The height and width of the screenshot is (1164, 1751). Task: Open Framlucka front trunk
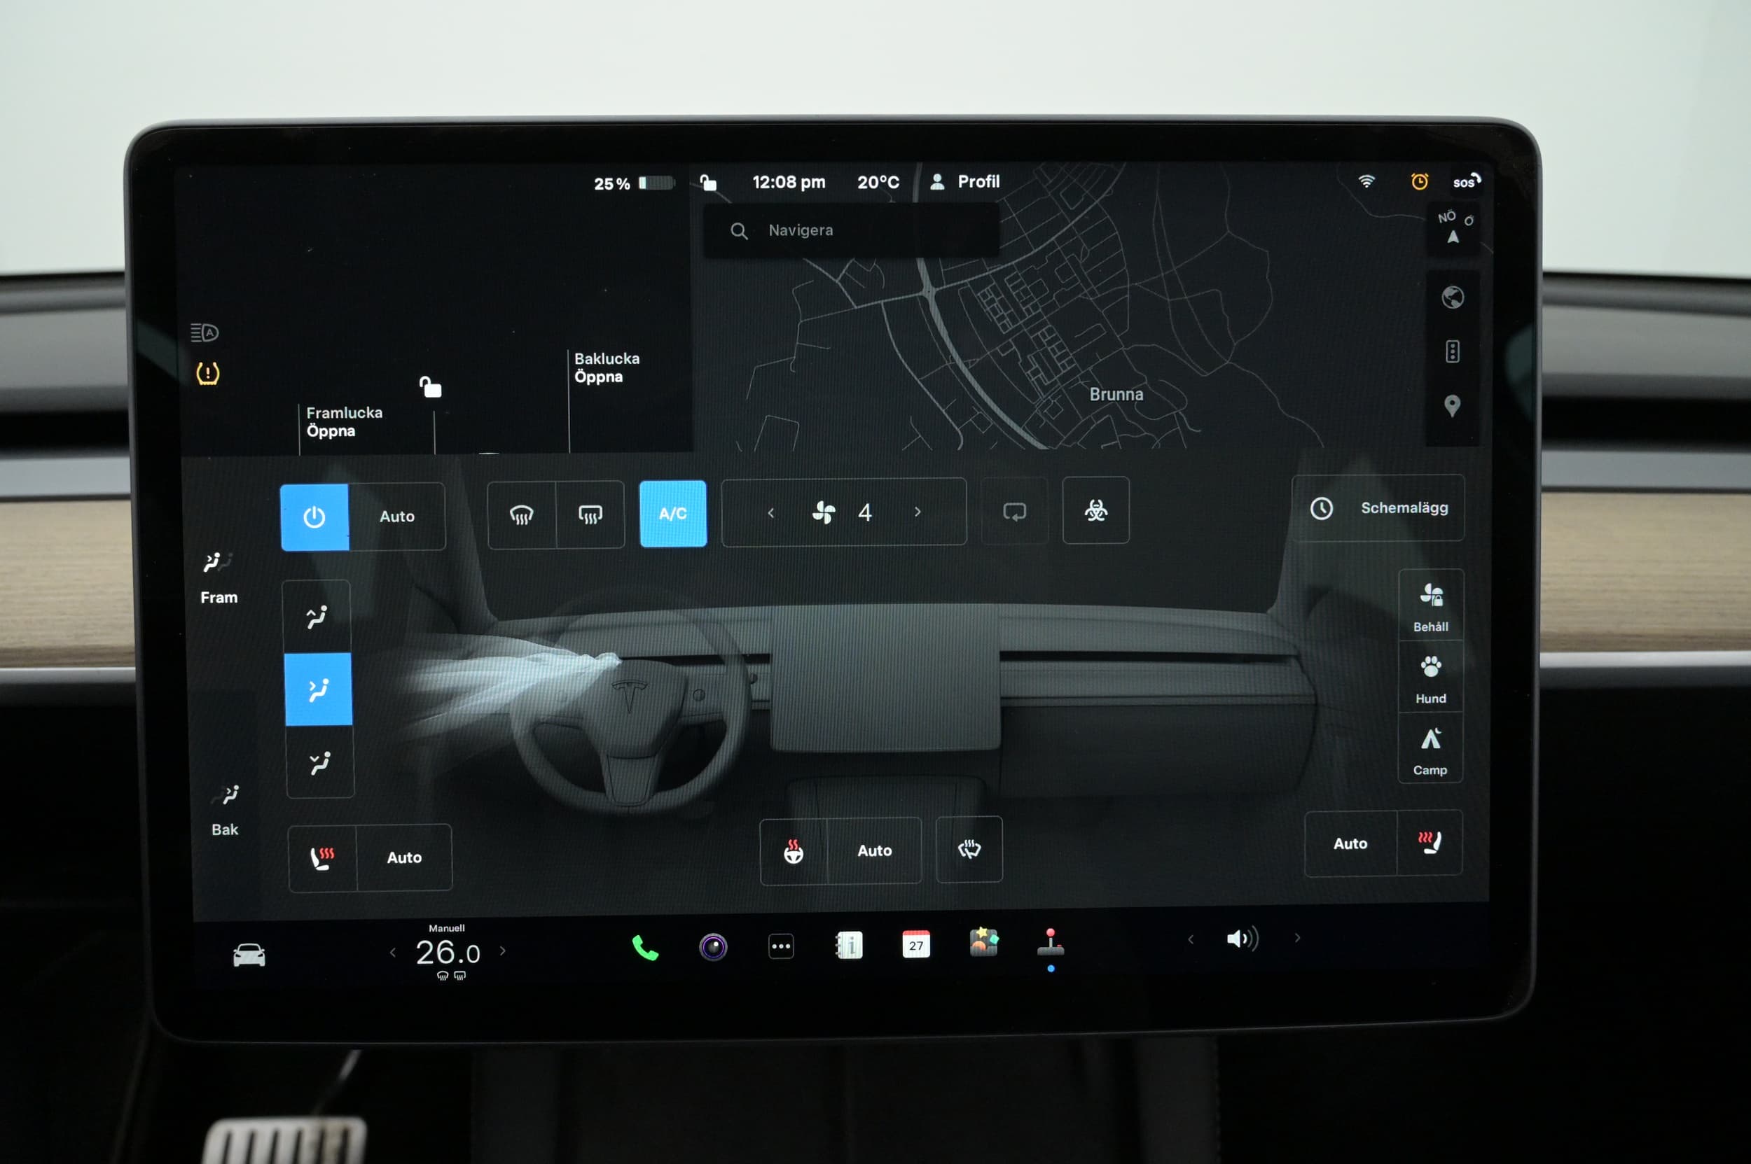(x=345, y=421)
